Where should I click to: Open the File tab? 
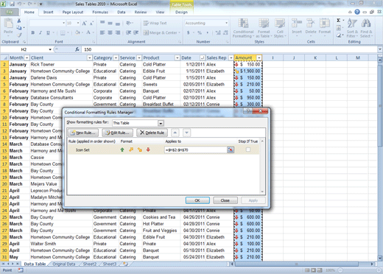(10, 12)
